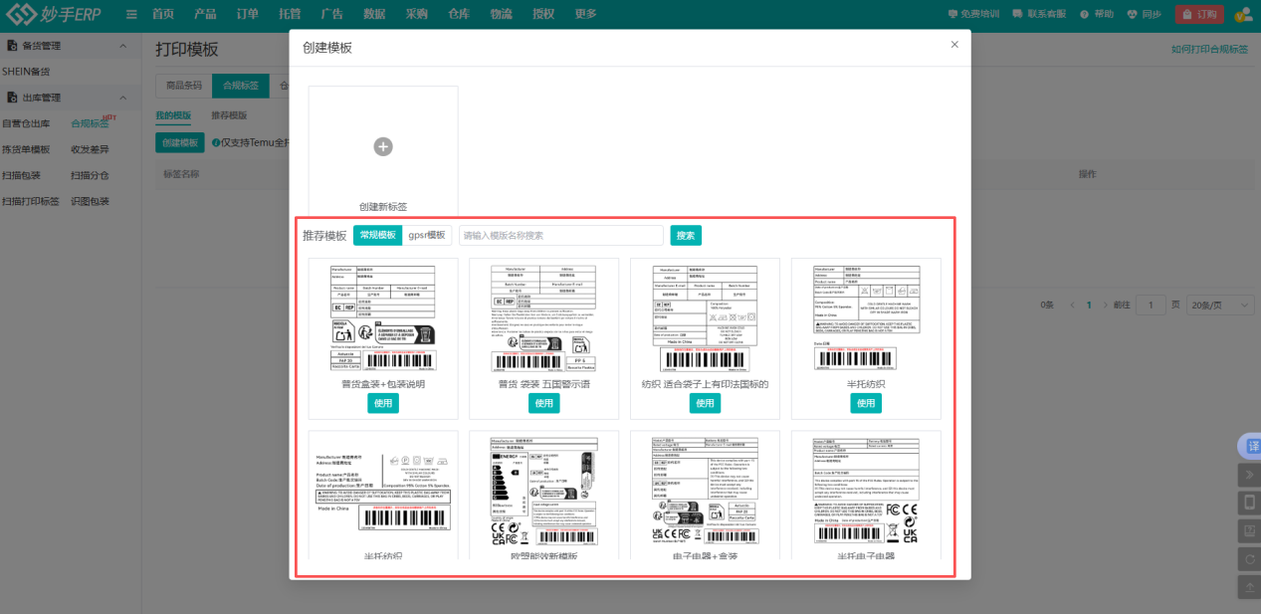Collapse the 出库管理 sidebar section
The width and height of the screenshot is (1261, 614).
(x=122, y=98)
